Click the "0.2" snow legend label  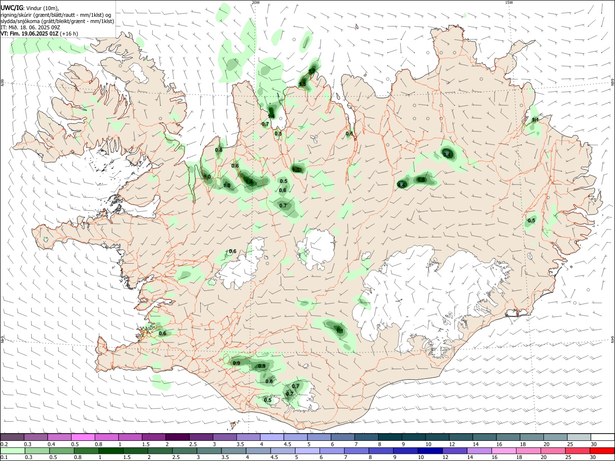point(4,444)
